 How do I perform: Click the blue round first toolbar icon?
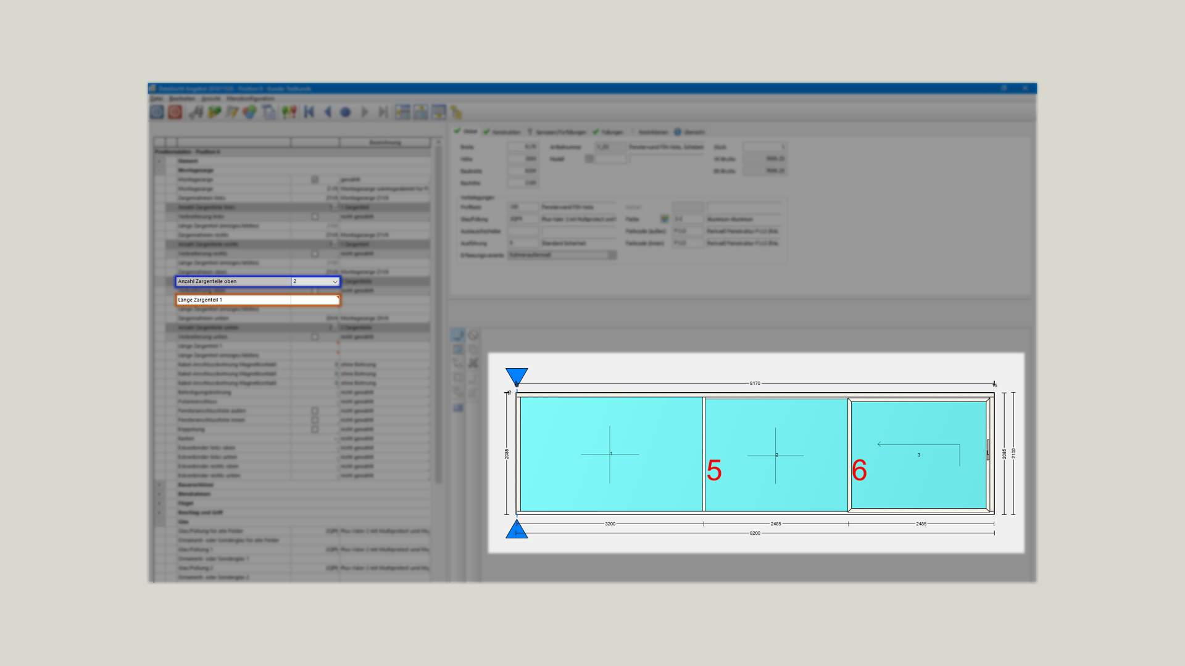[157, 112]
